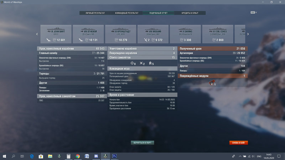285x160 pixels.
Task: Open Discord from the taskbar
Action: 96,156
